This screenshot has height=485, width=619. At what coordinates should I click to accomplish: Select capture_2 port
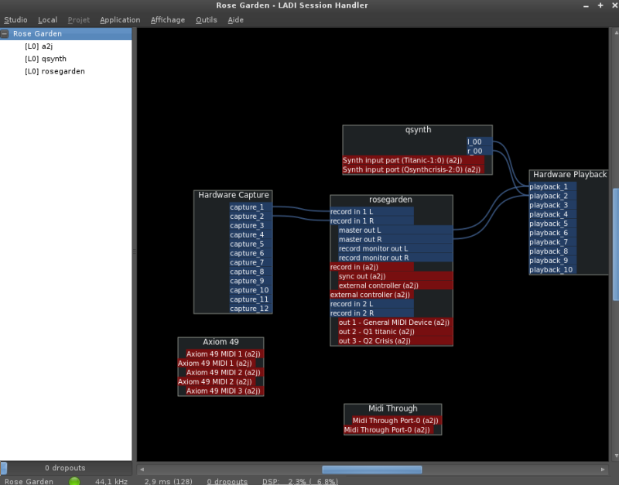[251, 217]
